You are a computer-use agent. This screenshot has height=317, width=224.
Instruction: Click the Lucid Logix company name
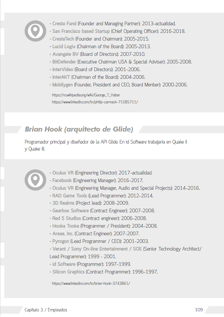point(64,47)
